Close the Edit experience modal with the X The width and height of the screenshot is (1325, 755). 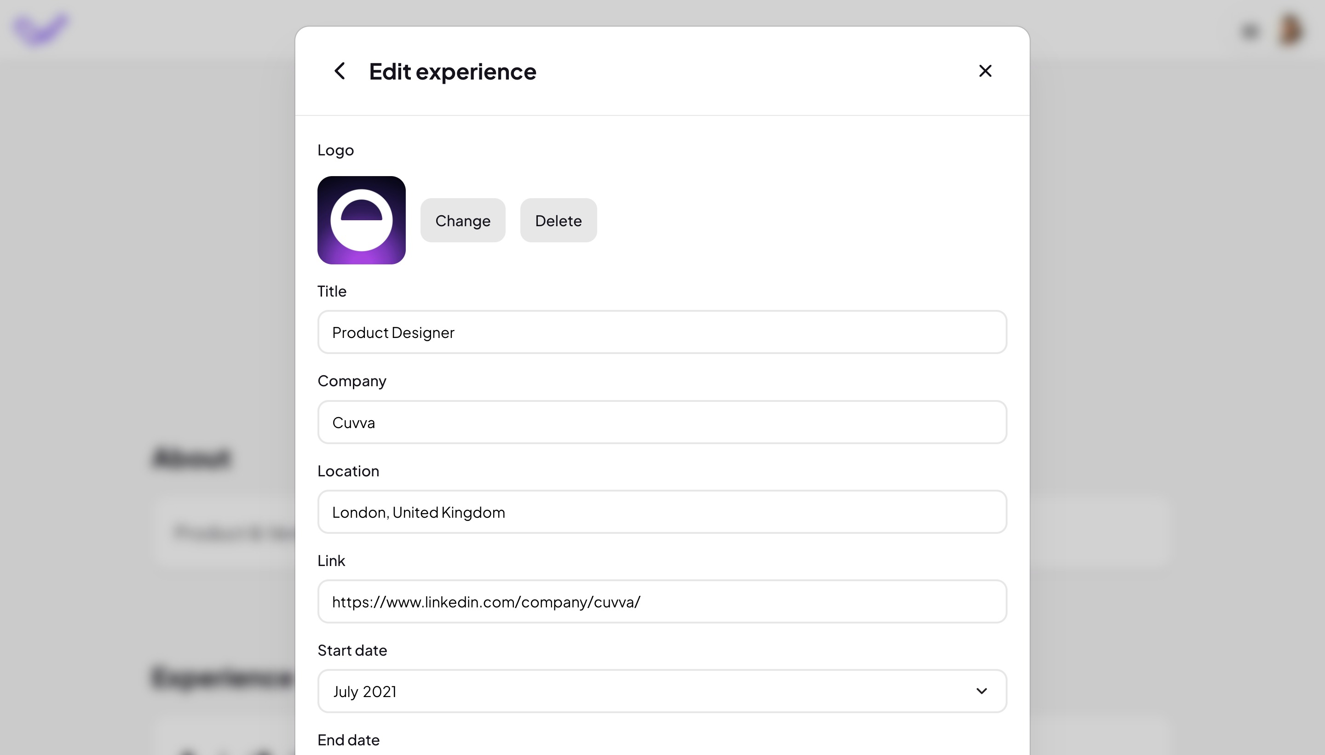984,70
